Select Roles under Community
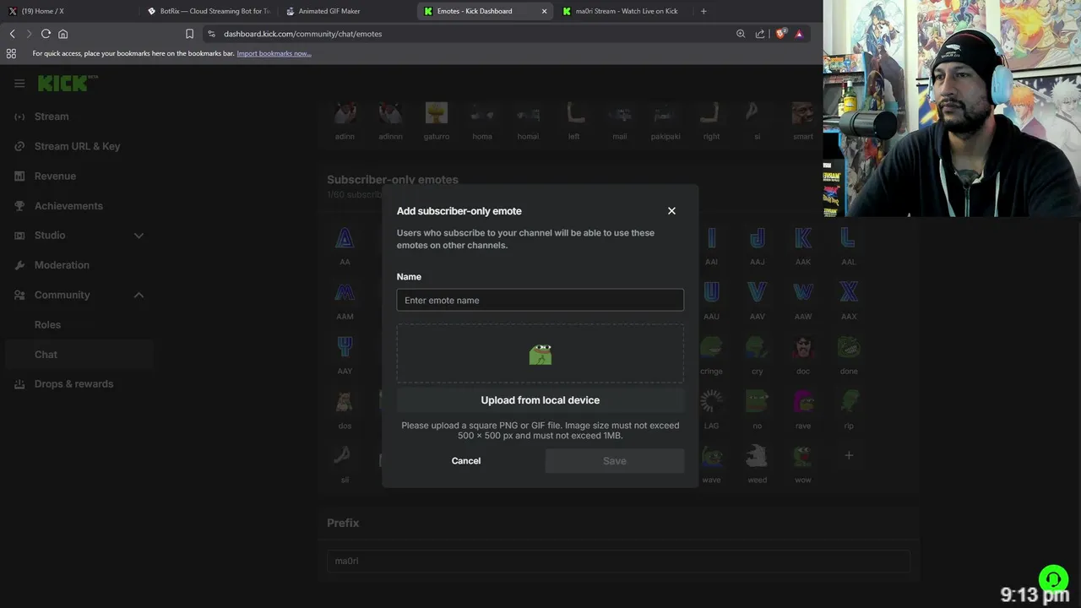The height and width of the screenshot is (608, 1081). 47,324
